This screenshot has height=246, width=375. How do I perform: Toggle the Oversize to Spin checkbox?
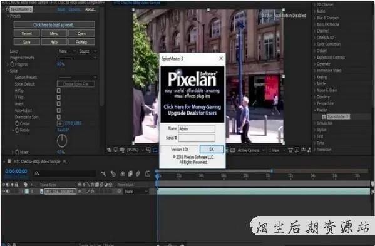pyautogui.click(x=59, y=117)
